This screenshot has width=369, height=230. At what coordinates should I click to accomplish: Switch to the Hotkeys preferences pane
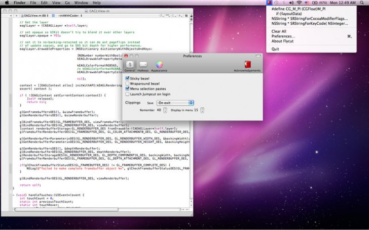click(143, 65)
